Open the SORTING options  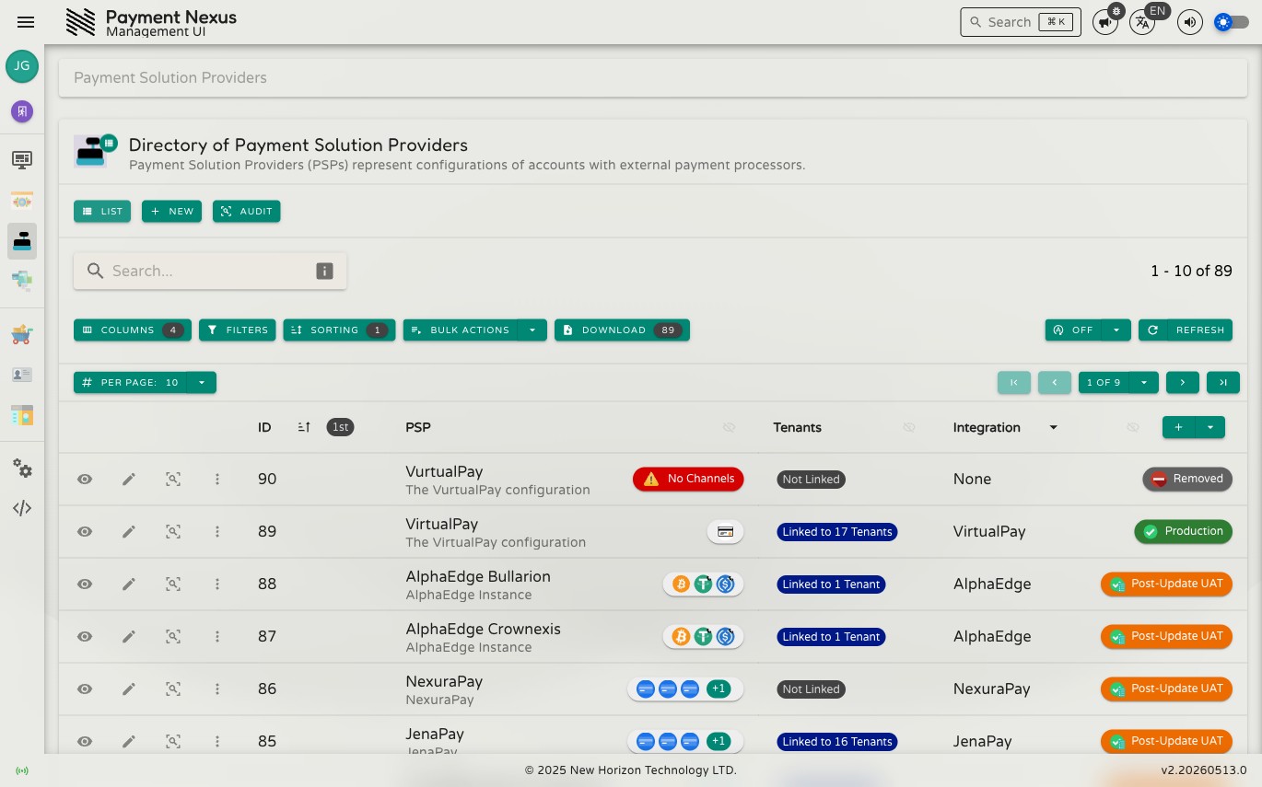pyautogui.click(x=339, y=330)
